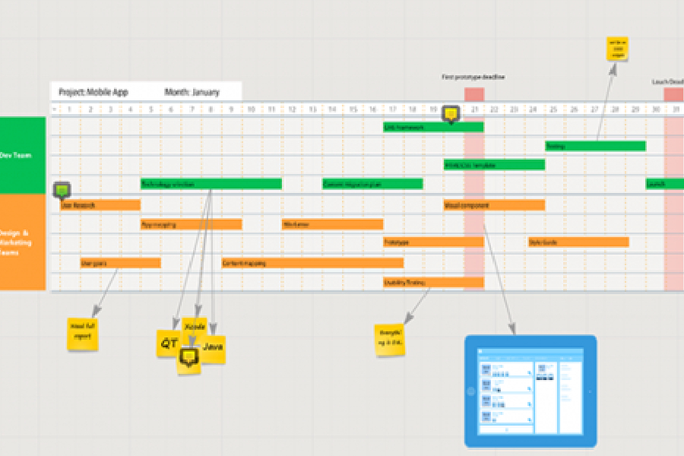Screen dimensions: 684x456
Task: Select the Visual component task bar
Action: point(494,205)
